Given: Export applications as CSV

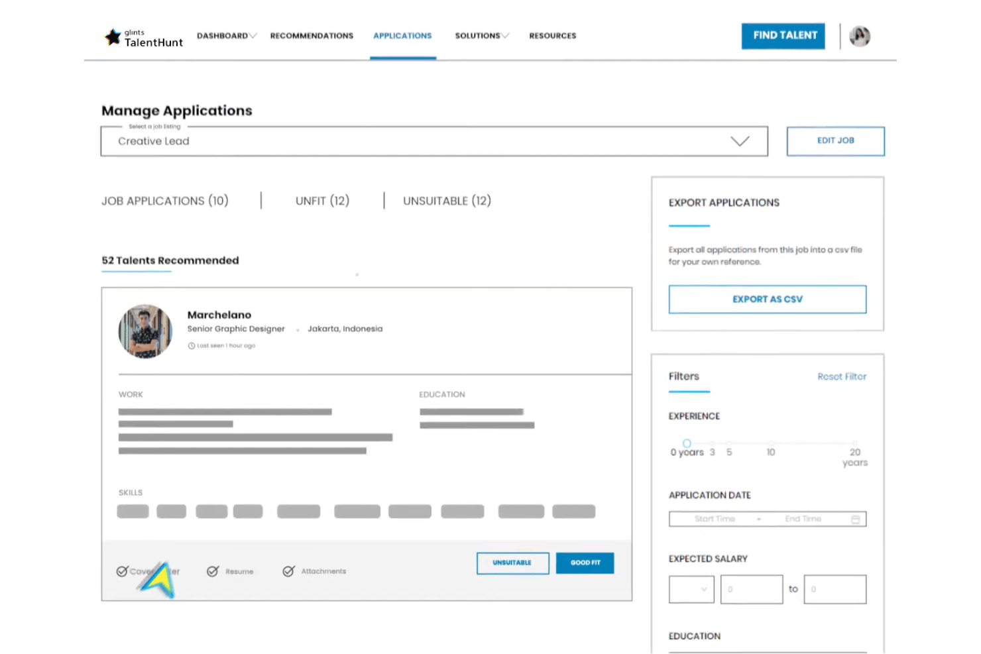Looking at the screenshot, I should pyautogui.click(x=768, y=300).
